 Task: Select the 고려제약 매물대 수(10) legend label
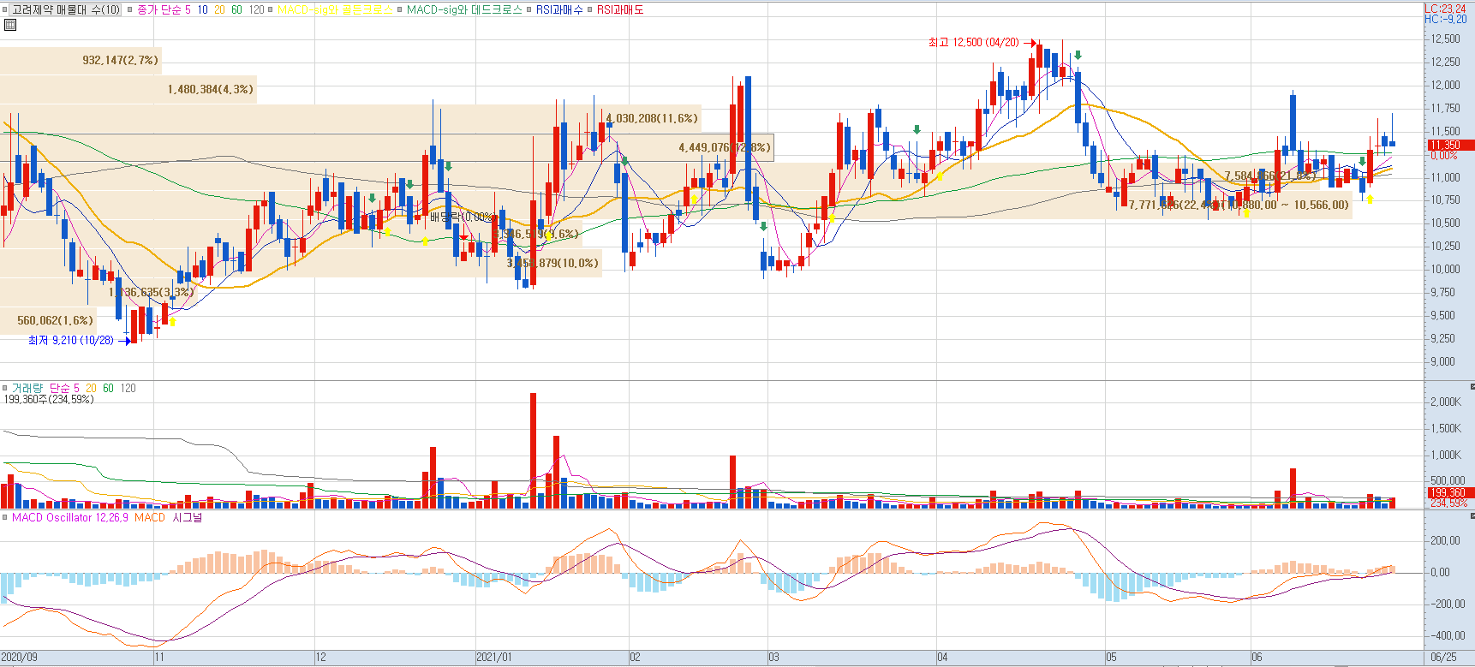66,10
